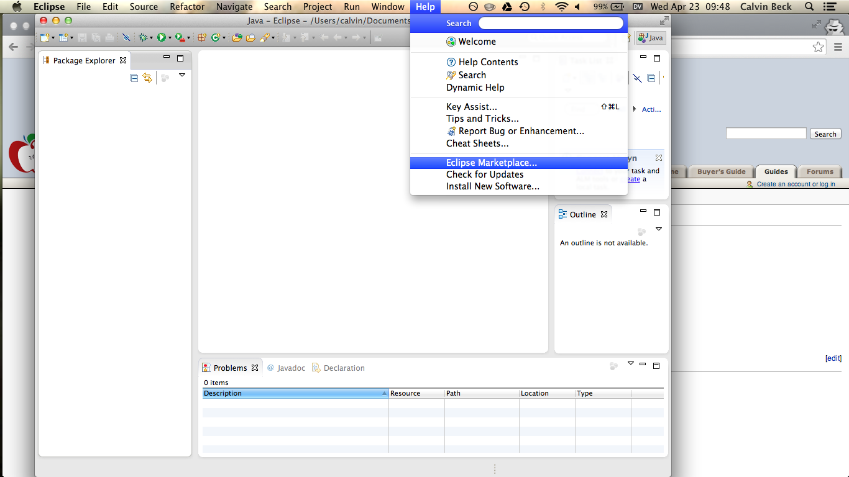Maximize the Package Explorer view
849x477 pixels.
click(x=180, y=58)
